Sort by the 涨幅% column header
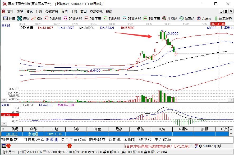 [183, 129]
